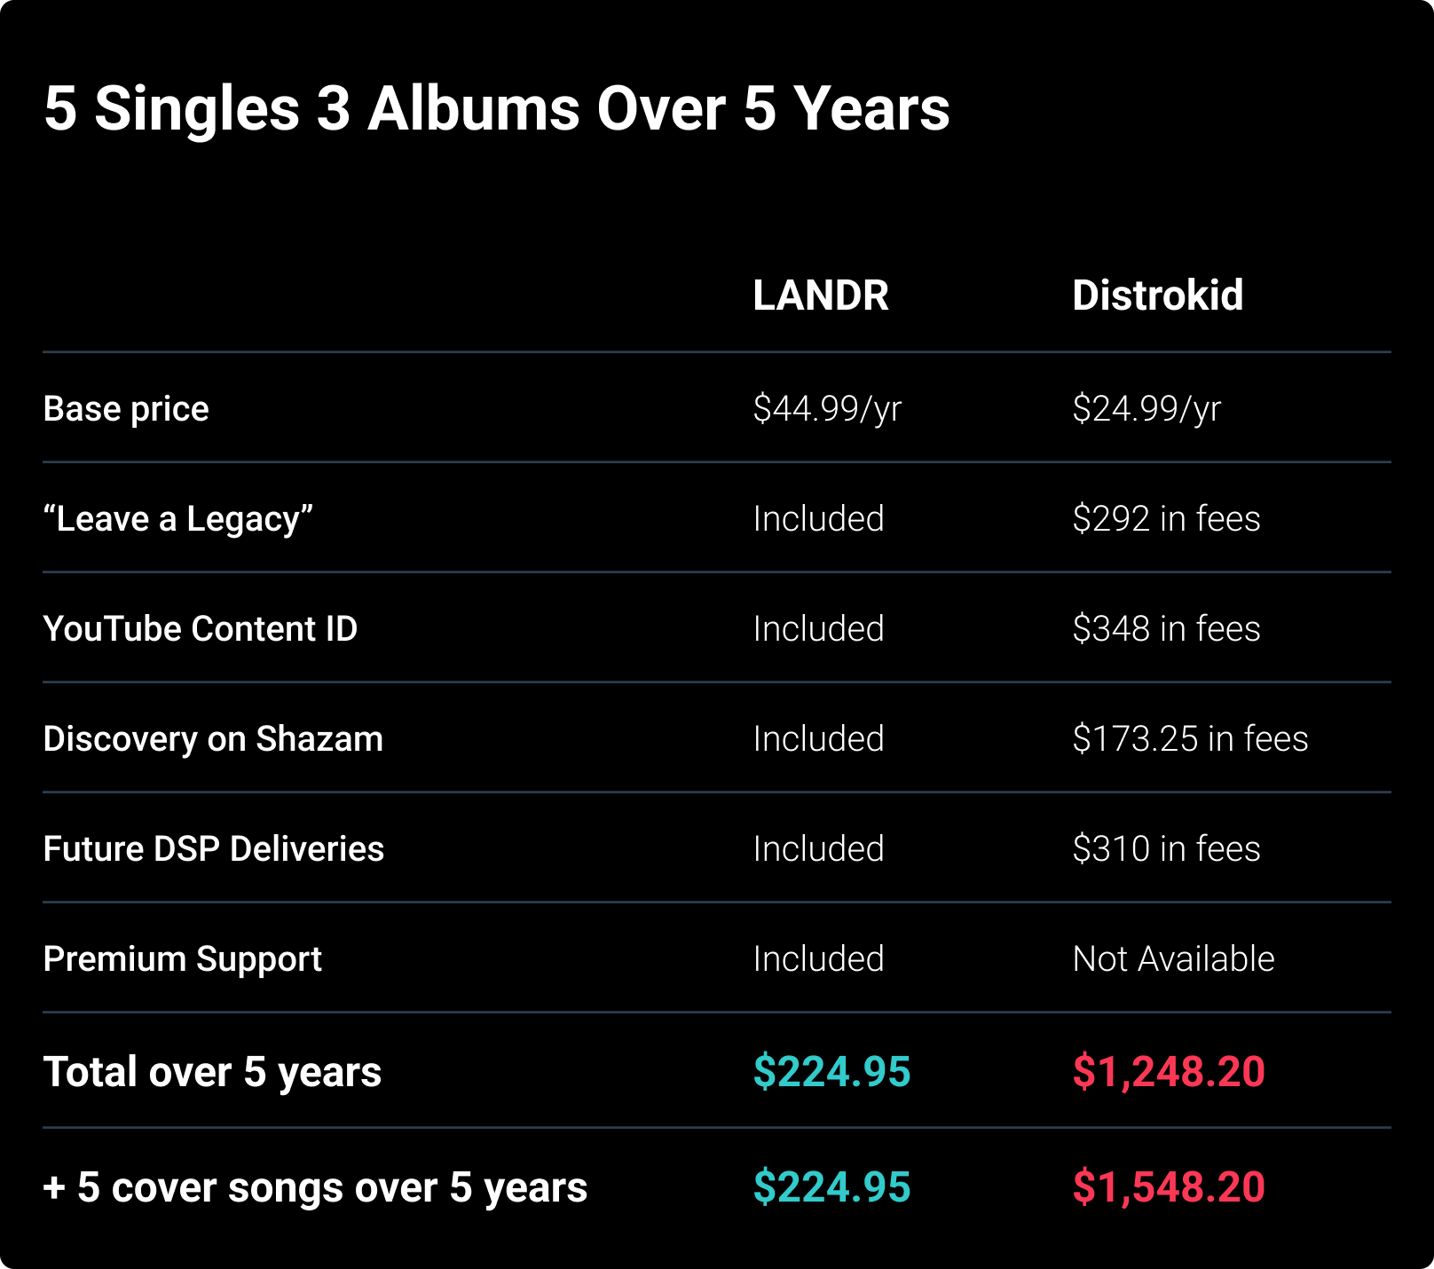Screen dimensions: 1434x1269
Task: Click the "YouTube Content ID" row label
Action: pyautogui.click(x=201, y=629)
